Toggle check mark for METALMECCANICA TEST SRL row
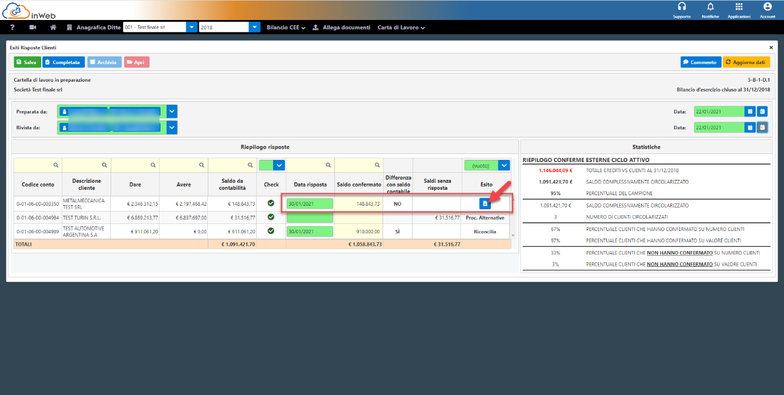The height and width of the screenshot is (395, 784). click(271, 203)
